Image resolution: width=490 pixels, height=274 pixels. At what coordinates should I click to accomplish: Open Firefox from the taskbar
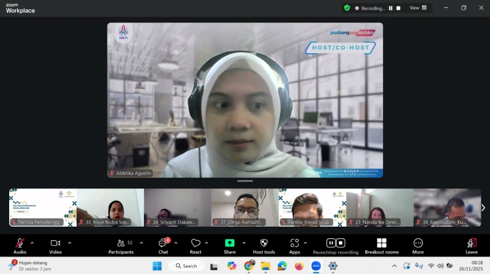[299, 266]
